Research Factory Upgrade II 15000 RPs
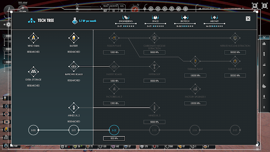 point(195,103)
